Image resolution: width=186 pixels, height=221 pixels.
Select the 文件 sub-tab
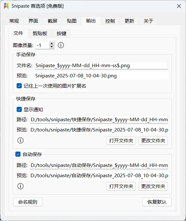(x=18, y=33)
